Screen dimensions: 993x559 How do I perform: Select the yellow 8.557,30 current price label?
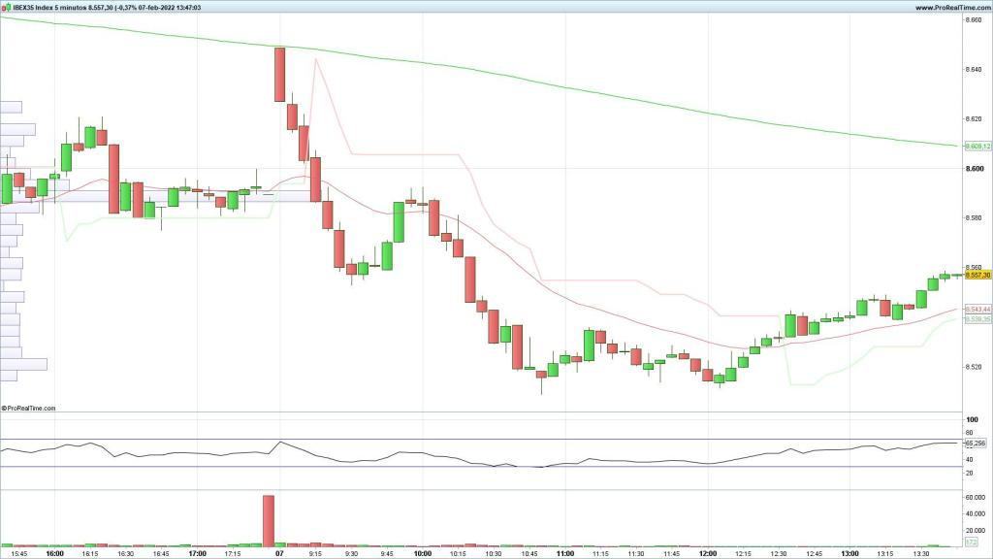click(x=977, y=275)
